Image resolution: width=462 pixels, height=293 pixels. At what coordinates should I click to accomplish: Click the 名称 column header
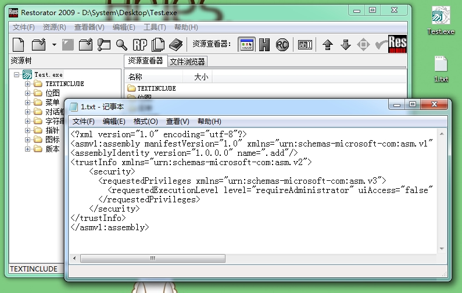click(x=153, y=77)
